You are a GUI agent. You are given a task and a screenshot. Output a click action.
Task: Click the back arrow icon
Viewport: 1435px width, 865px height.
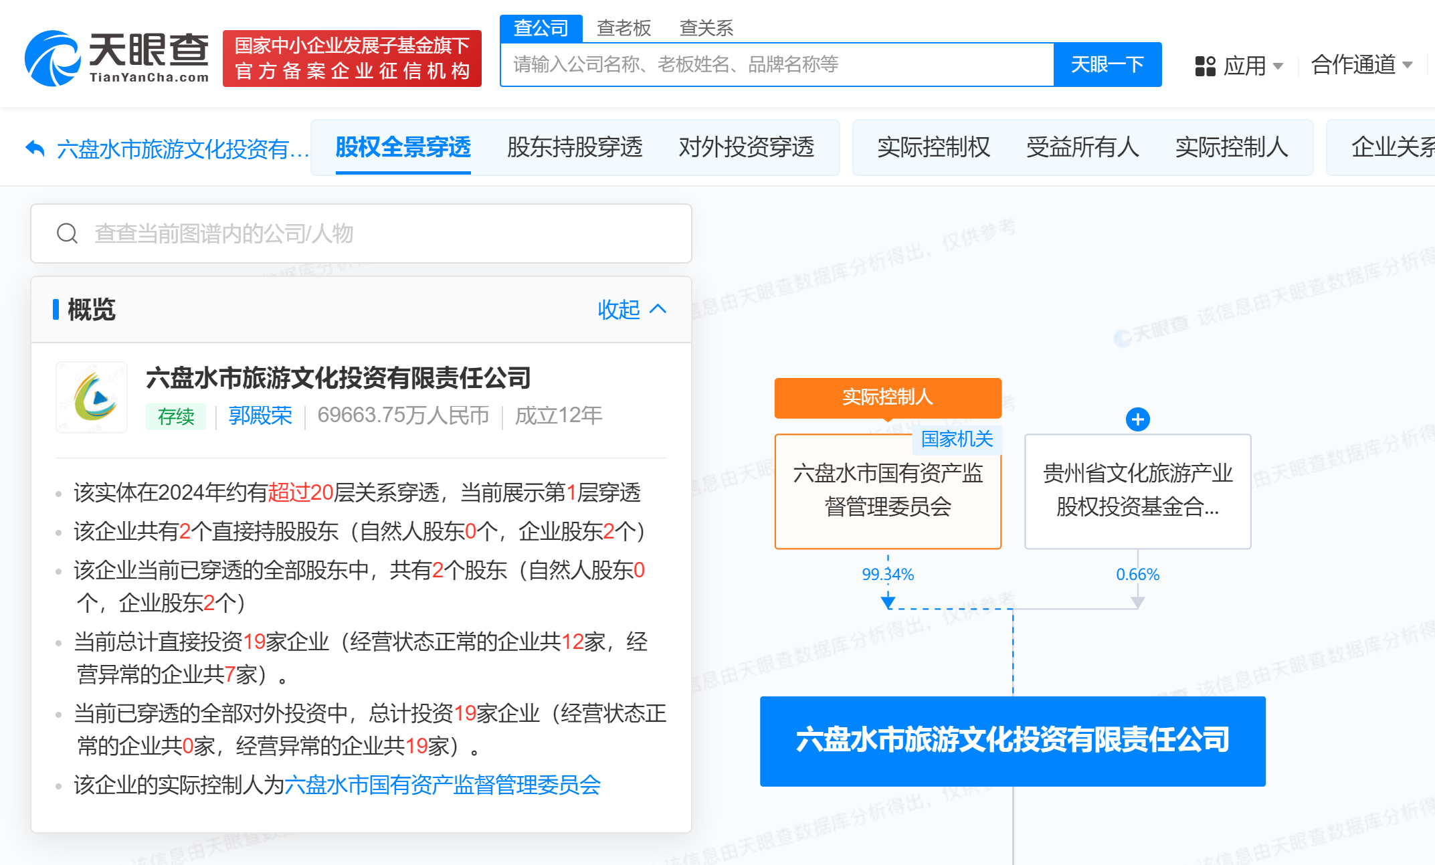[x=35, y=148]
